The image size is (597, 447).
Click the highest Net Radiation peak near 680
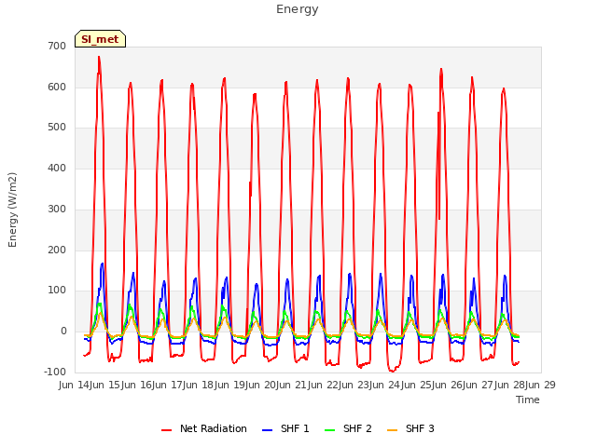tap(99, 57)
